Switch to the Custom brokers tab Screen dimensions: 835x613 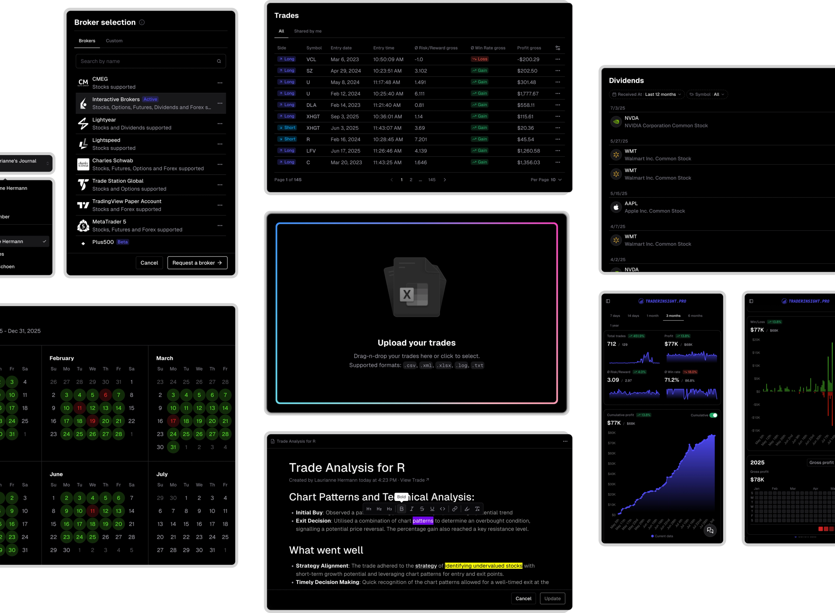pyautogui.click(x=114, y=41)
